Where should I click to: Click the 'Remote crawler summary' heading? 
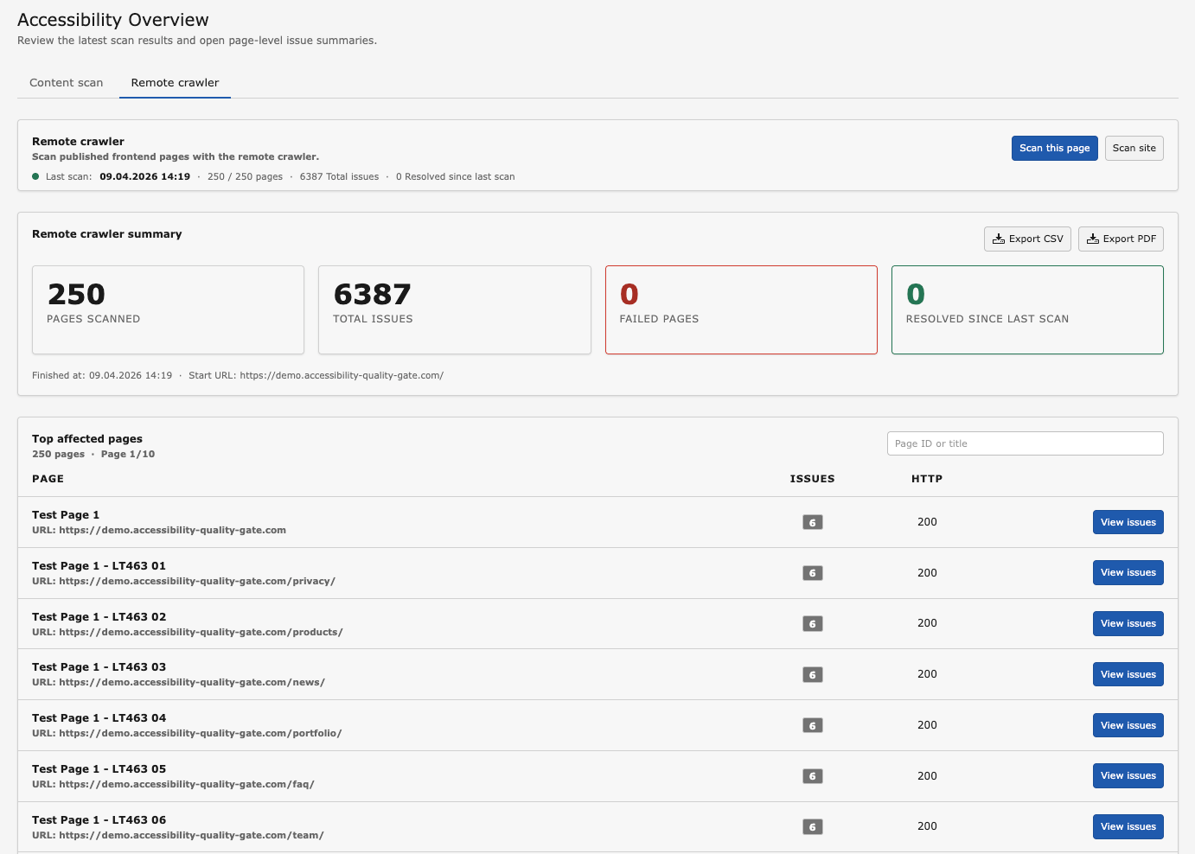(107, 234)
